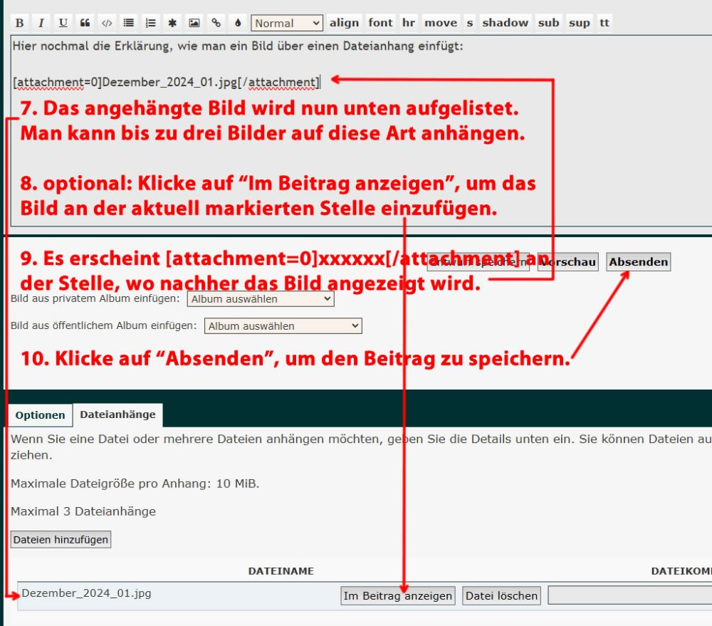Click Im Beitrag anzeigen button
The width and height of the screenshot is (712, 626).
point(398,595)
